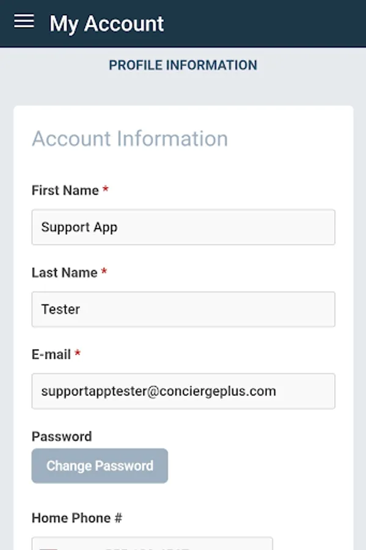Click the My Account header title

(x=106, y=23)
